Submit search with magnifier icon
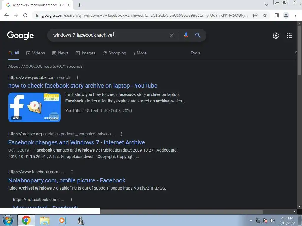This screenshot has width=302, height=226. [x=198, y=35]
